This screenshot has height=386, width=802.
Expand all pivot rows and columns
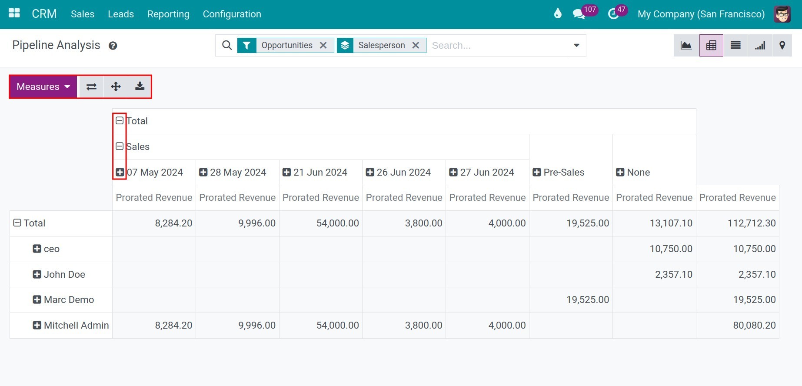(116, 87)
